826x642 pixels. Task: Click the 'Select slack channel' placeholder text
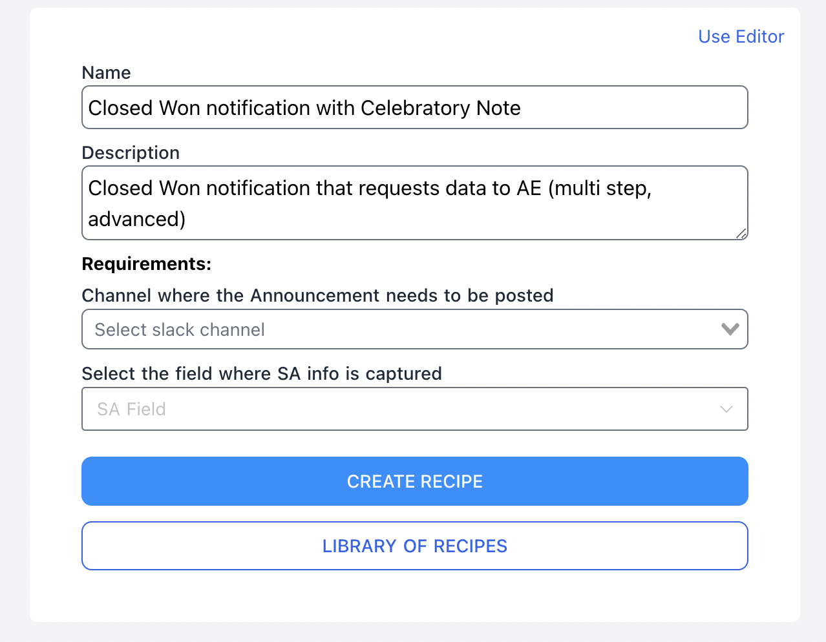[180, 329]
